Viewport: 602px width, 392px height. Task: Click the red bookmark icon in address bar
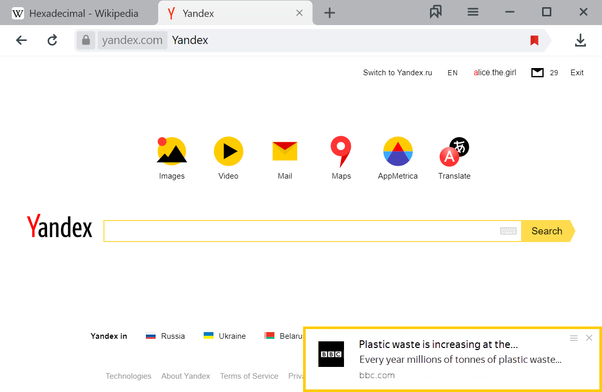[534, 40]
